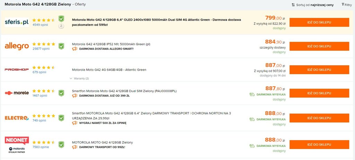The height and width of the screenshot is (160, 355).
Task: Click the free shipping truck icon for Neonet
Action: (252, 146)
